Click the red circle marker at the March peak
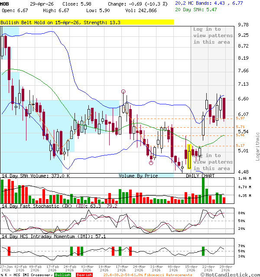The height and width of the screenshot is (277, 260). click(x=123, y=92)
